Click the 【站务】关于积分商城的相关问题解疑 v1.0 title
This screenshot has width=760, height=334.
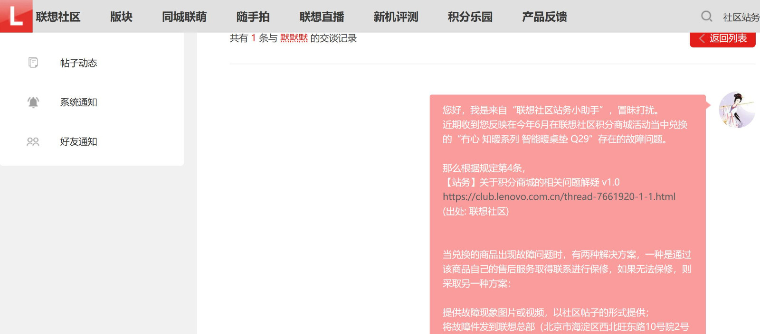(531, 182)
